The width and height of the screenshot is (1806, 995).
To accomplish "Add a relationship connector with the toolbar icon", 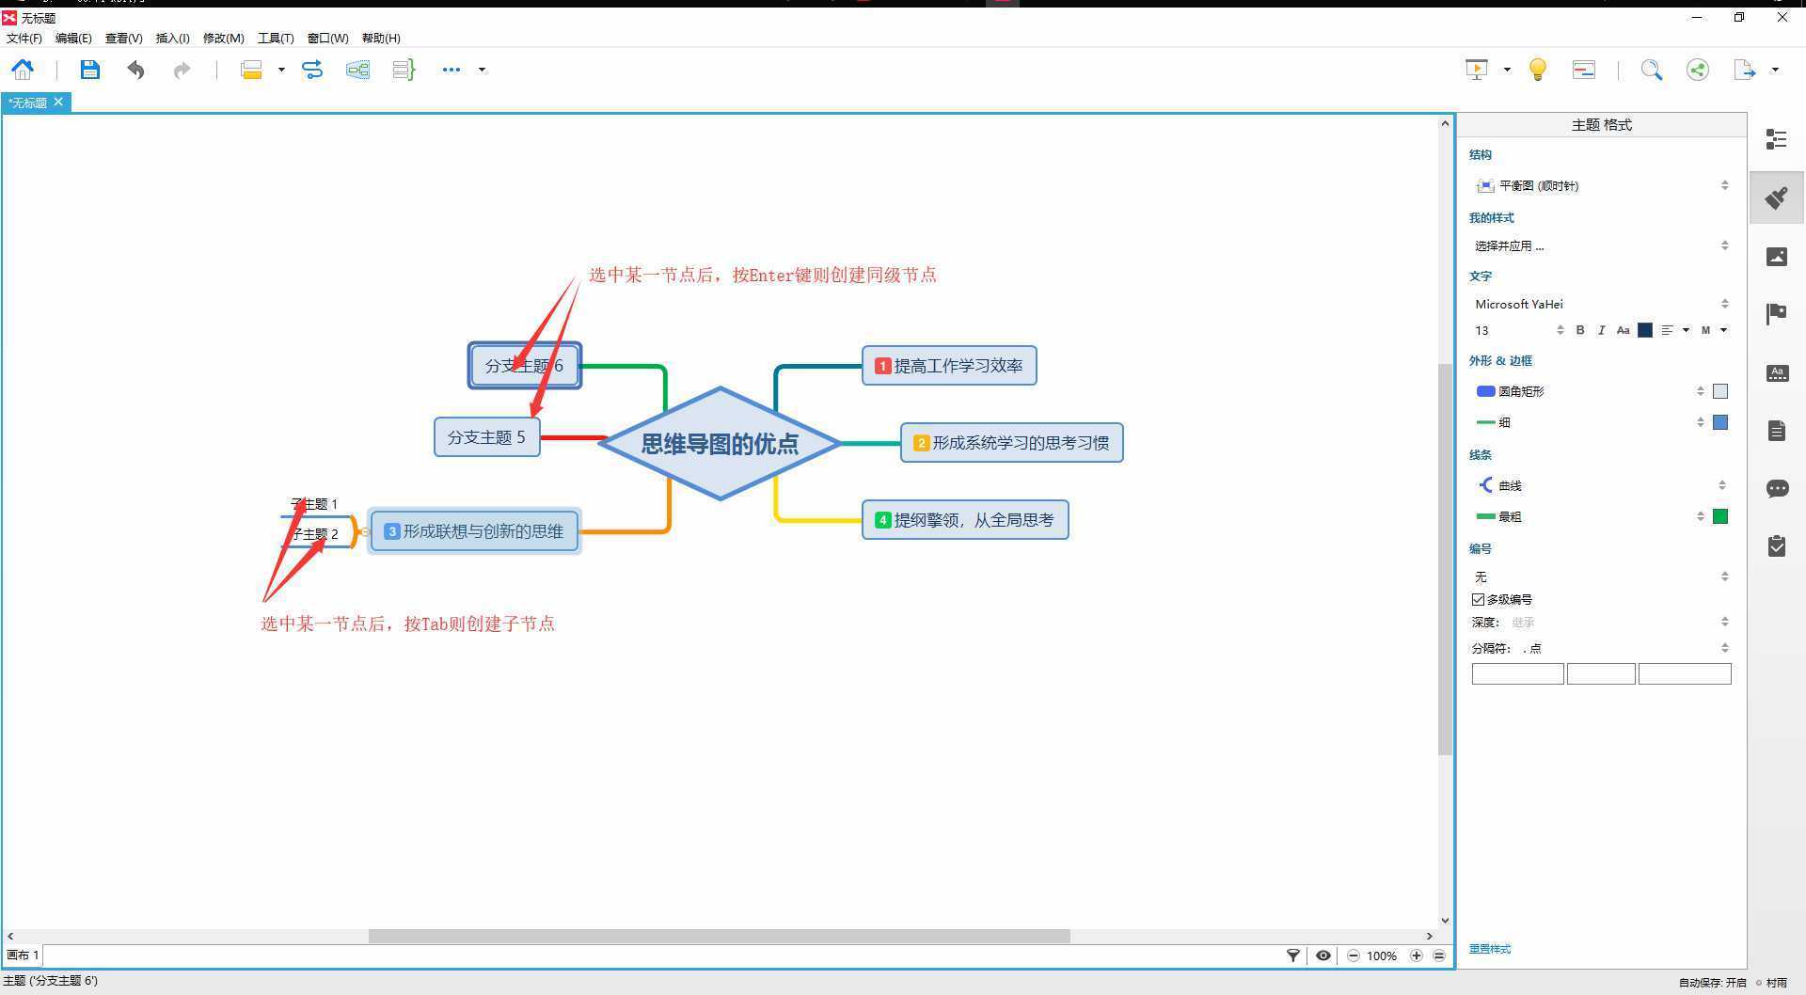I will (312, 70).
